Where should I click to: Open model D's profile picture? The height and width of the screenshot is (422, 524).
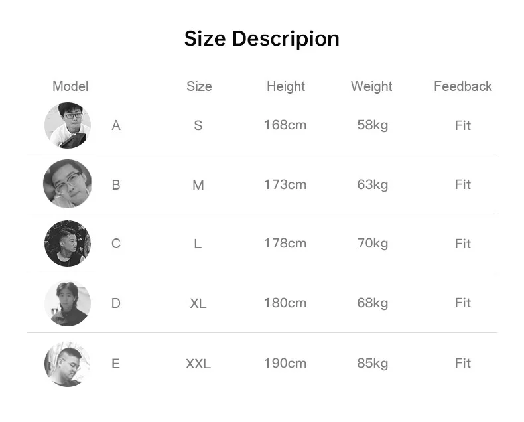pos(68,303)
